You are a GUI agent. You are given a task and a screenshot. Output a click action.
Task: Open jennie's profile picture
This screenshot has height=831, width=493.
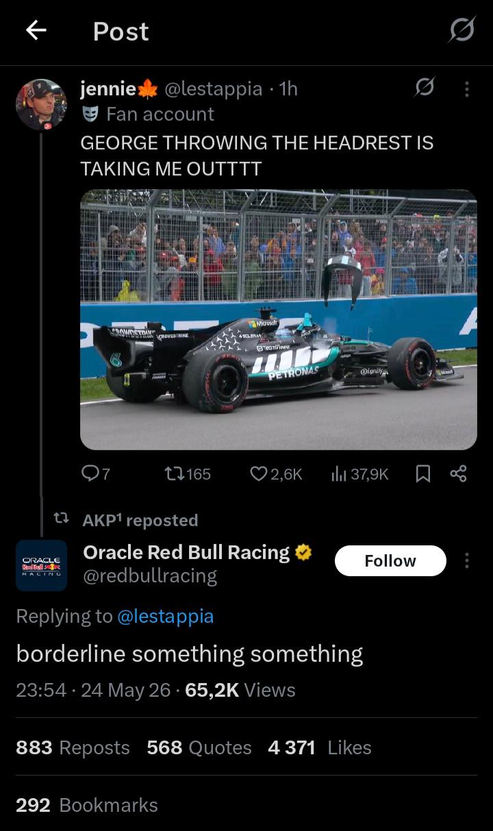pos(41,104)
